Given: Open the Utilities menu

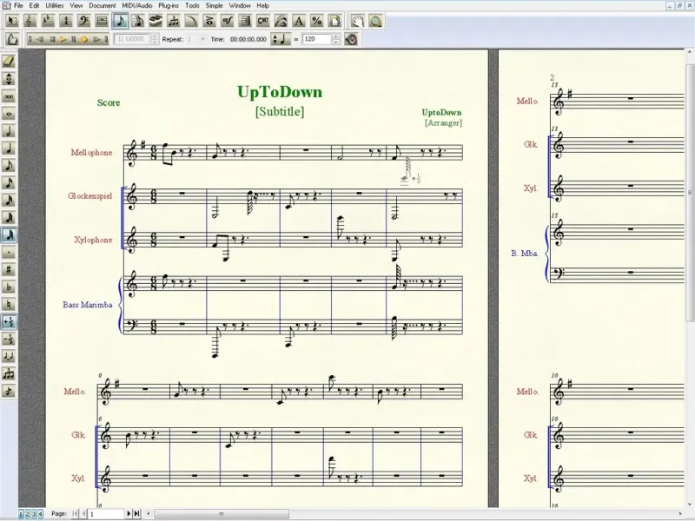Looking at the screenshot, I should tap(55, 5).
